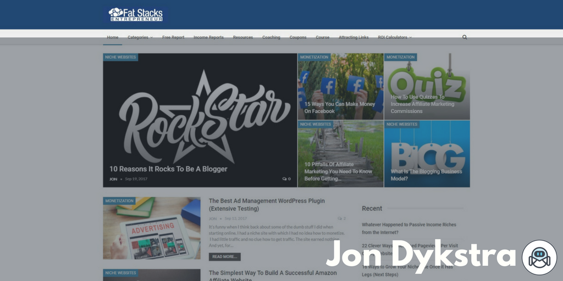Open the search magnifier icon

[x=465, y=37]
